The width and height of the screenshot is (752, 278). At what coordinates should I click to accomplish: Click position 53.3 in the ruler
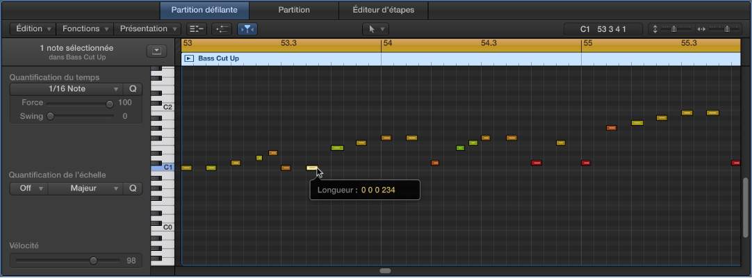288,43
